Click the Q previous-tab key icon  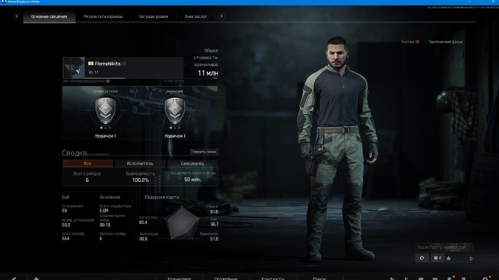16,16
